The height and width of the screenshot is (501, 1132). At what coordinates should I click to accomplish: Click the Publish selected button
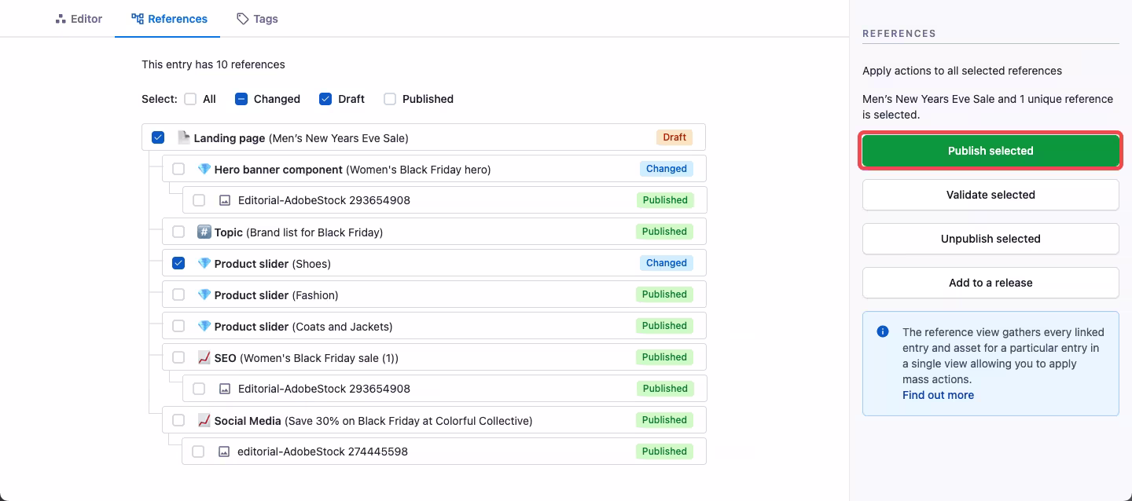click(990, 151)
